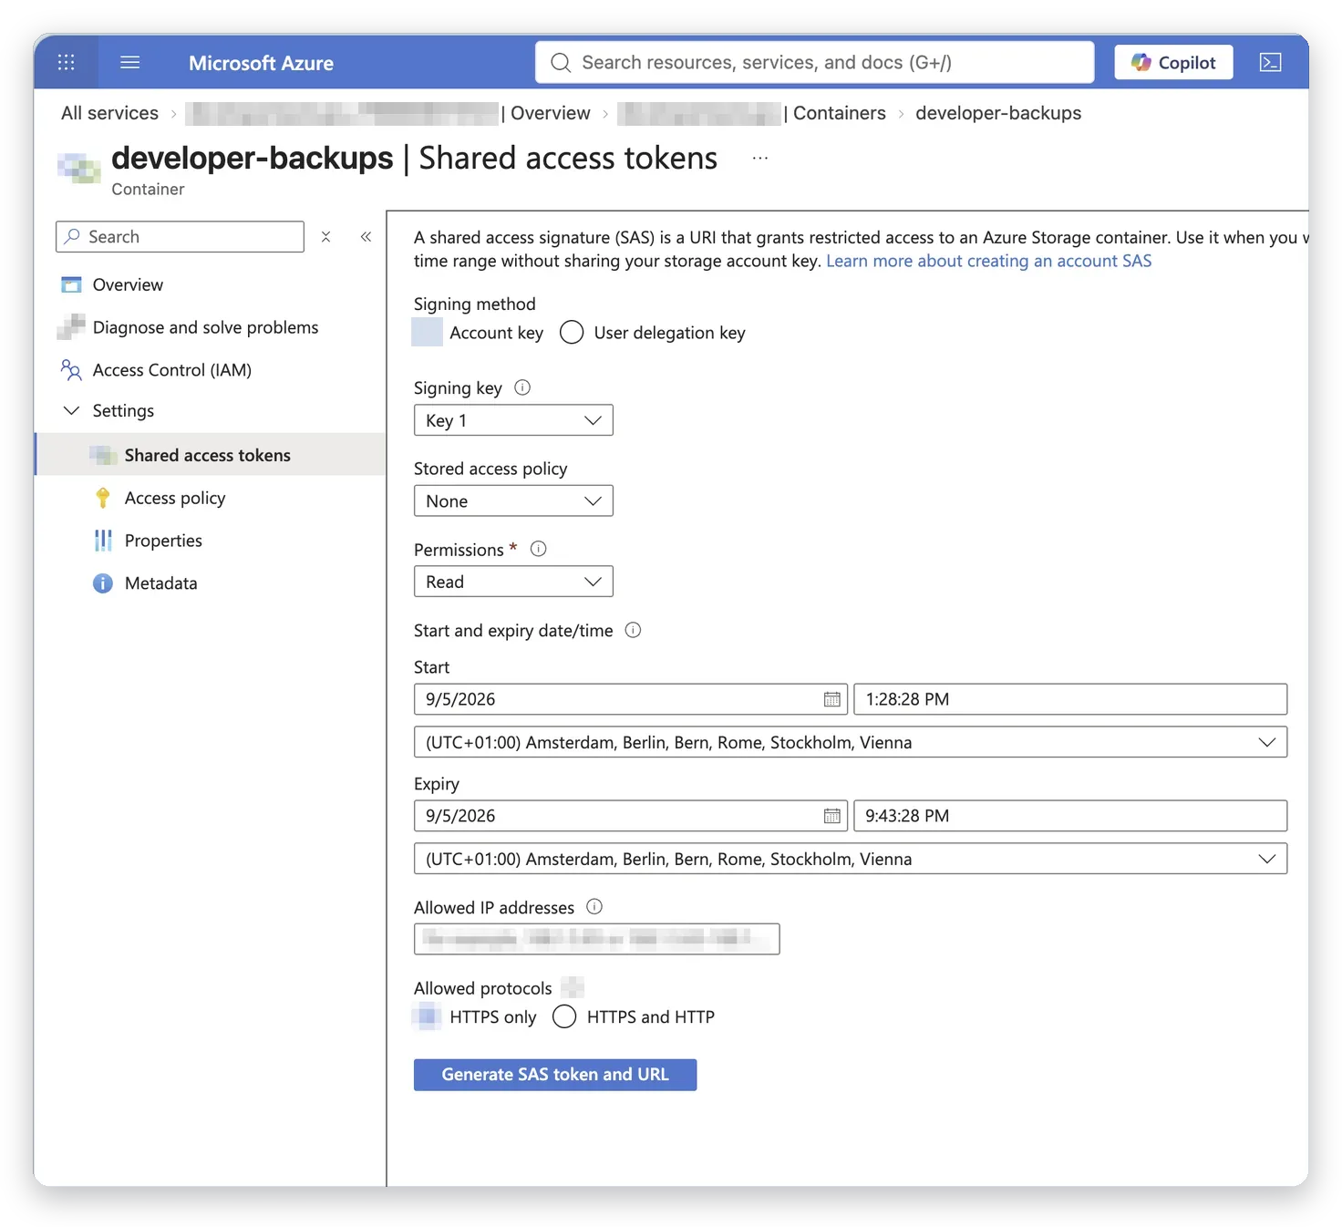This screenshot has height=1227, width=1342.
Task: Focus the sidebar Search field
Action: [180, 237]
